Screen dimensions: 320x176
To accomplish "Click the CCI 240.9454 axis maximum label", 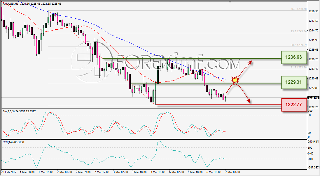I will pos(314,141).
